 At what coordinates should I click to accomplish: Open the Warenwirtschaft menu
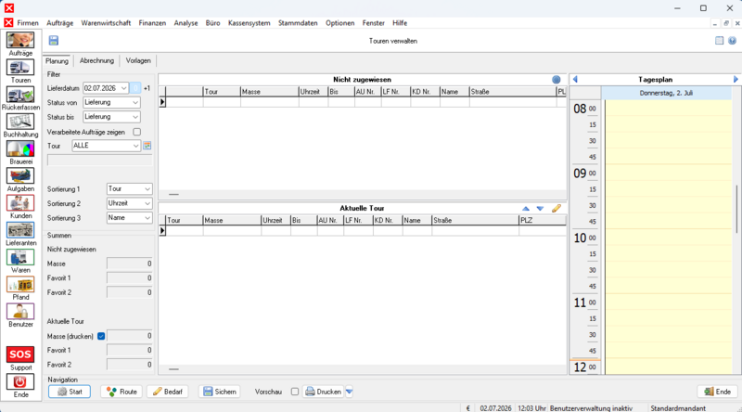click(x=106, y=22)
